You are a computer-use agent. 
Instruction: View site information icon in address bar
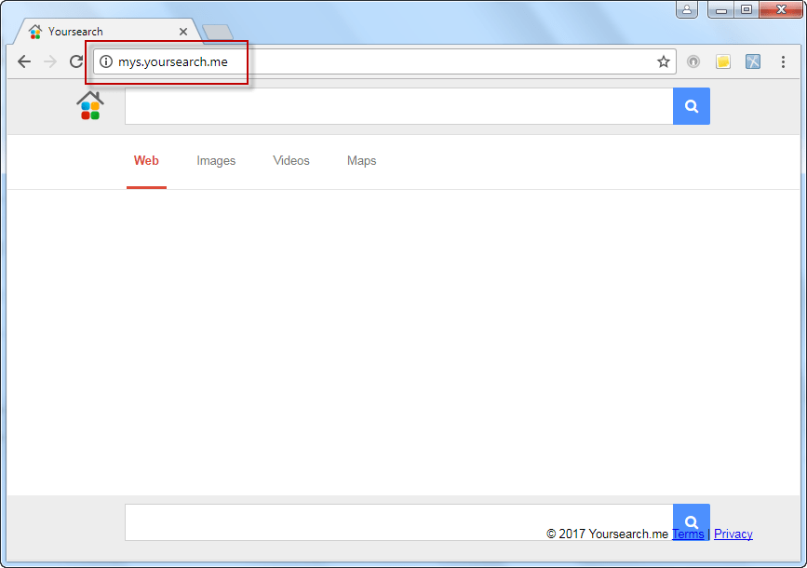106,61
